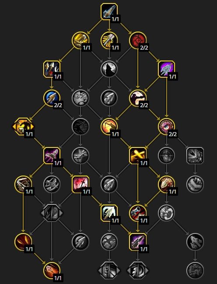This screenshot has width=217, height=284.
Task: Open the yellow octagonal choice node
Action: [23, 126]
